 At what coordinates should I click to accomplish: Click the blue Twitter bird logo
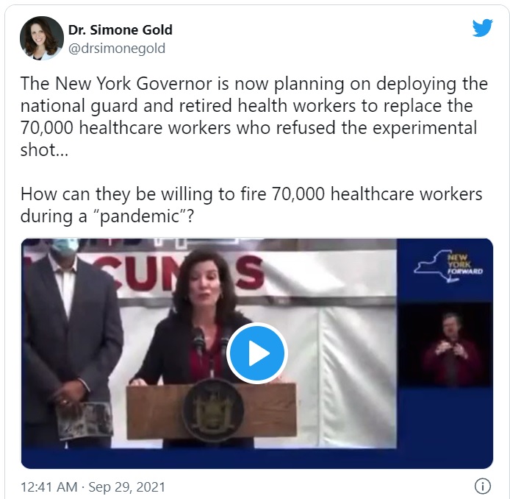pos(482,28)
